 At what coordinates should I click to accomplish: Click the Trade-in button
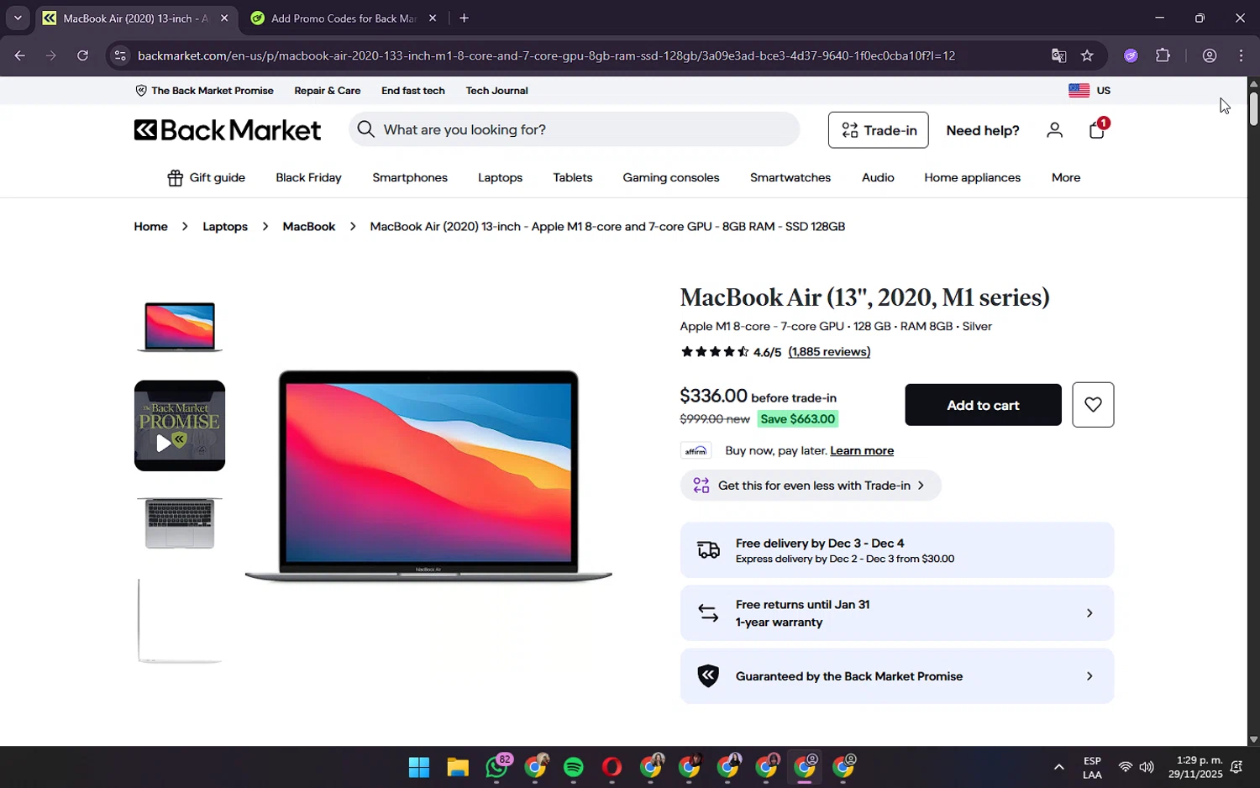(879, 130)
